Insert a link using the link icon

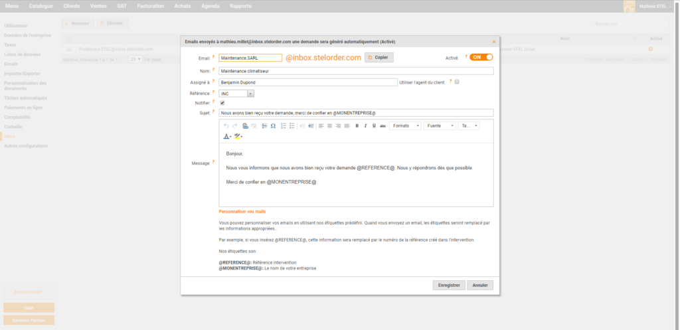tap(245, 125)
